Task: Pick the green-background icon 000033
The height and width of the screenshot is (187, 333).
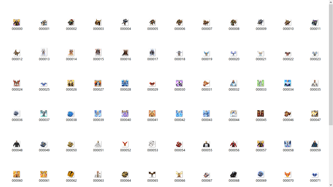Action: [261, 83]
